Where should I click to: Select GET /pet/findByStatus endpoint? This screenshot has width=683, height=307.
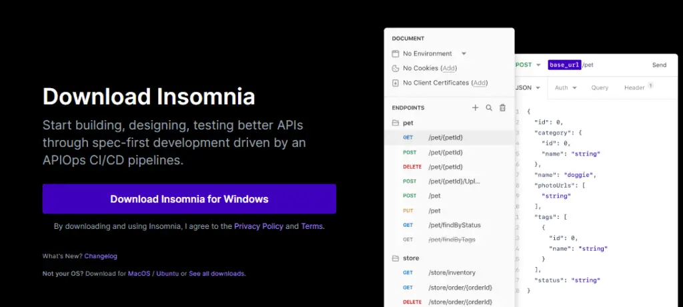point(449,225)
